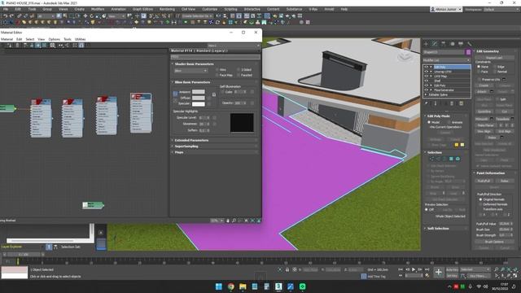521x293 pixels.
Task: Click the Ambient color swatch
Action: (199, 92)
